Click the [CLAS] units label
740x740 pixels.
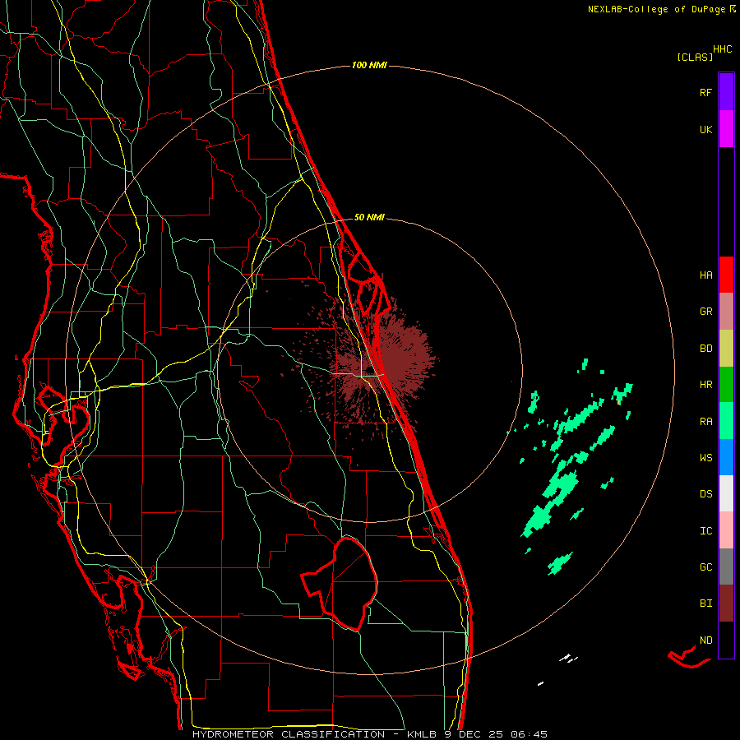point(695,58)
